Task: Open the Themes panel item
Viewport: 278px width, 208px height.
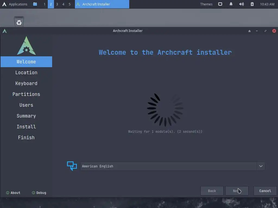Action: (x=206, y=4)
